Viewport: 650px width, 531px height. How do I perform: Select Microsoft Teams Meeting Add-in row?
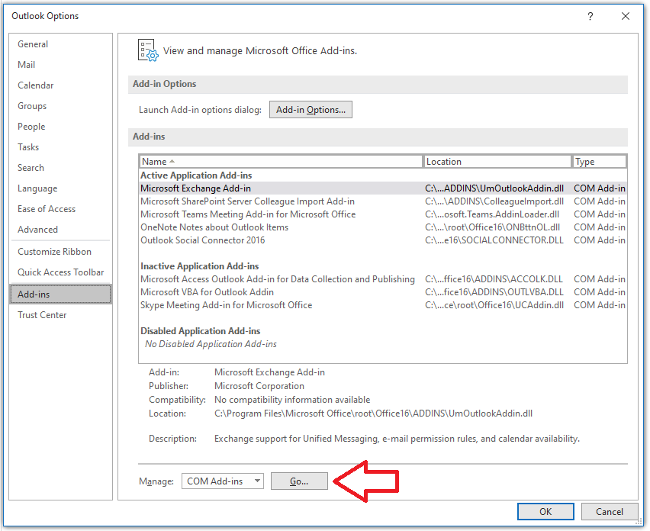click(x=383, y=214)
